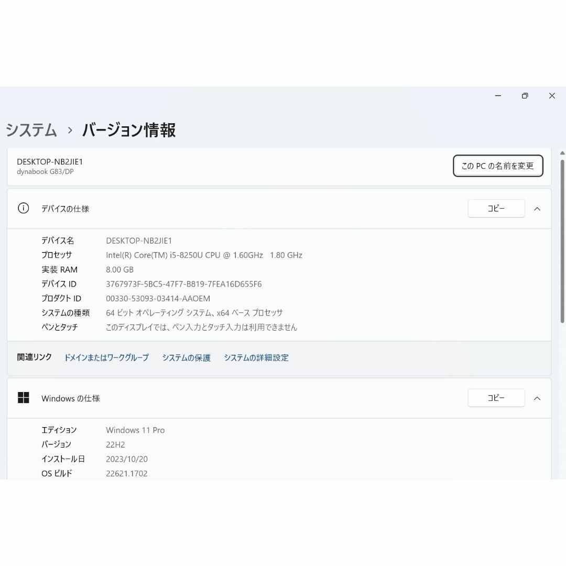Viewport: 566px width, 566px height.
Task: Click the エディション value Windows 11 Pro
Action: point(135,430)
